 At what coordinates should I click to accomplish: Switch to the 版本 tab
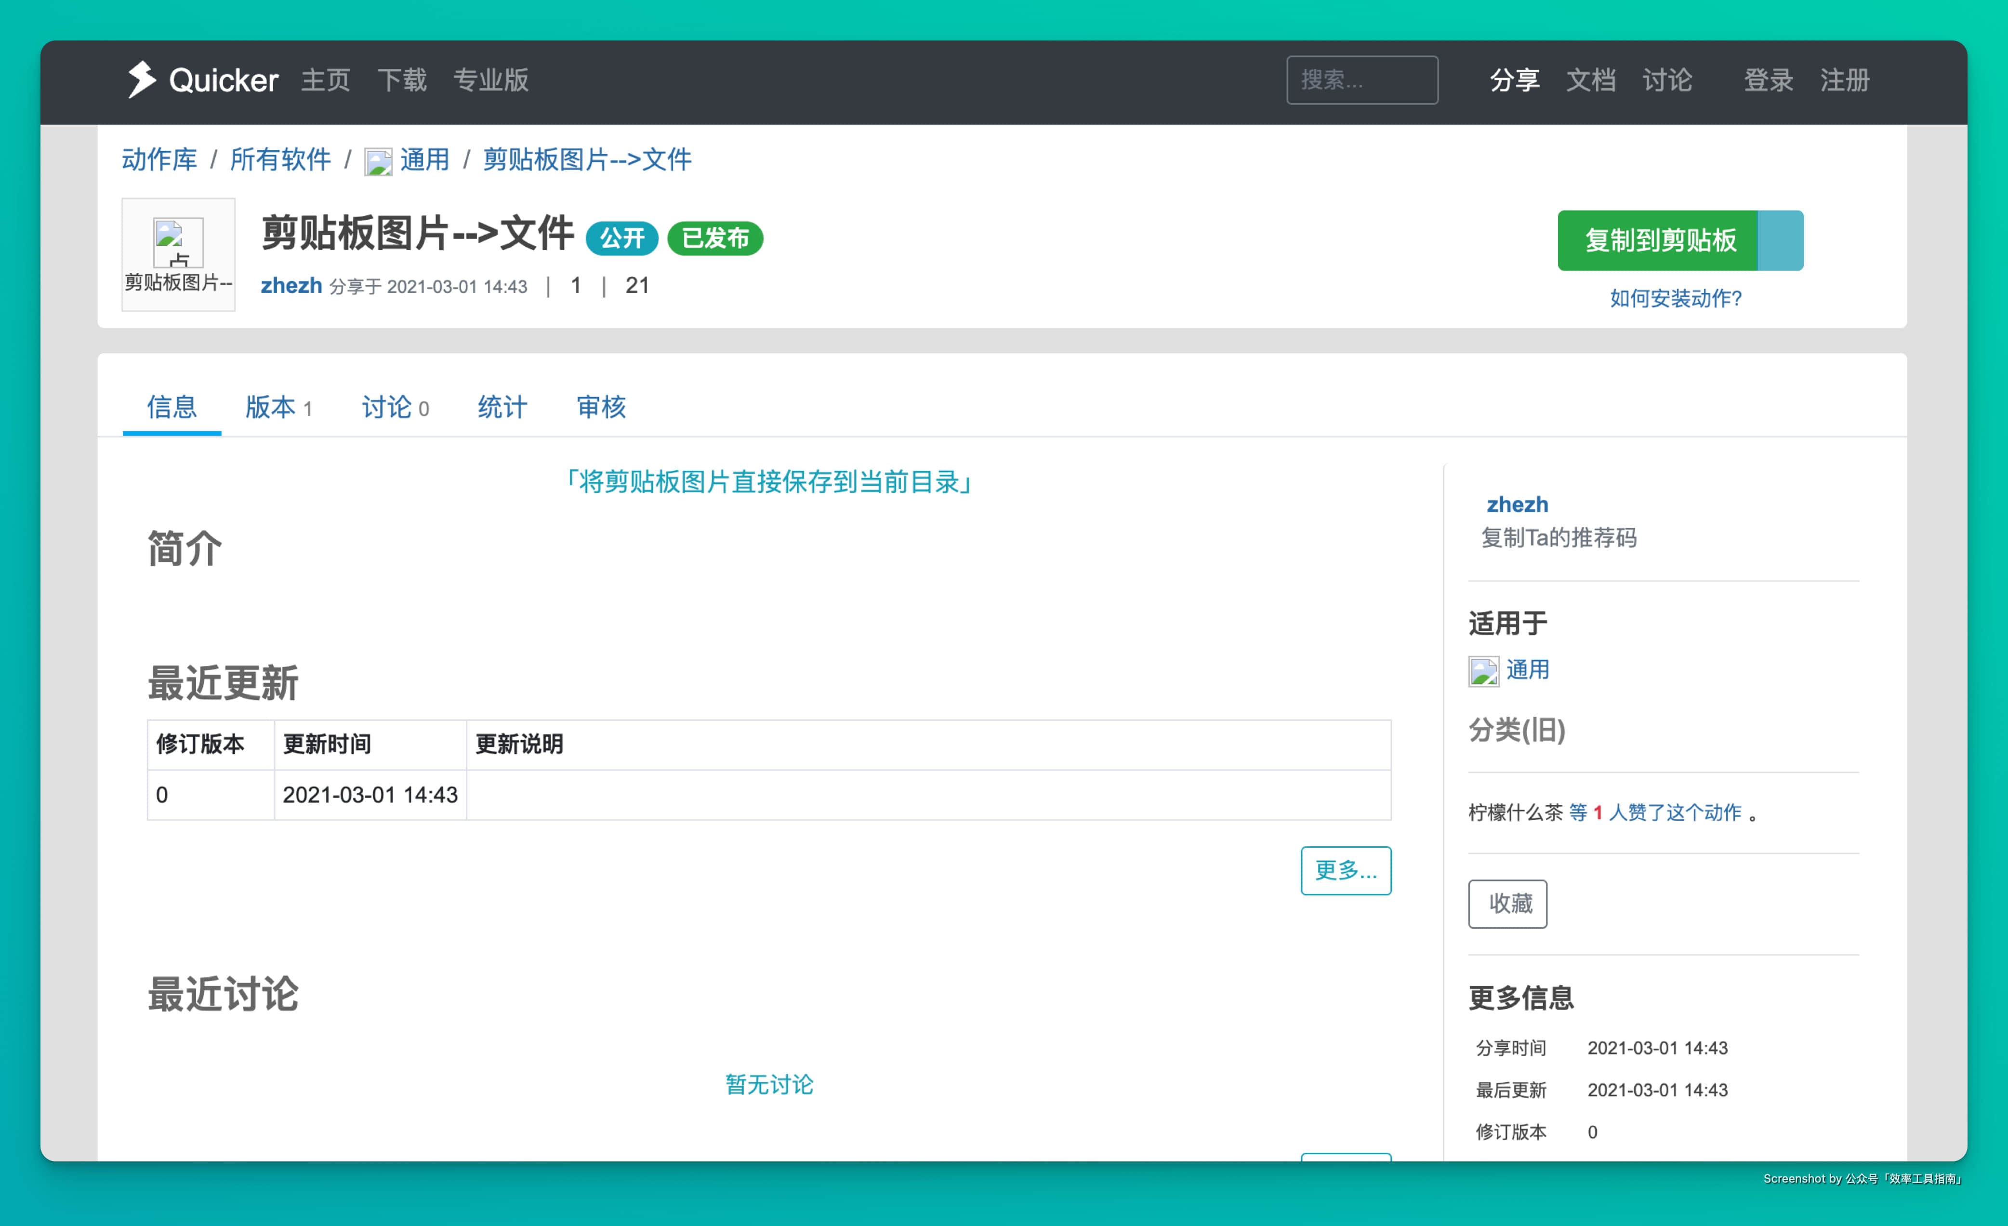coord(278,407)
